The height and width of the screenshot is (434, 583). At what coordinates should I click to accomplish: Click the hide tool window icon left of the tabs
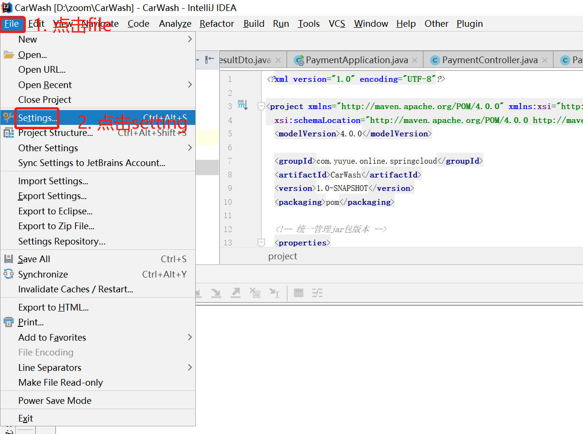(210, 59)
